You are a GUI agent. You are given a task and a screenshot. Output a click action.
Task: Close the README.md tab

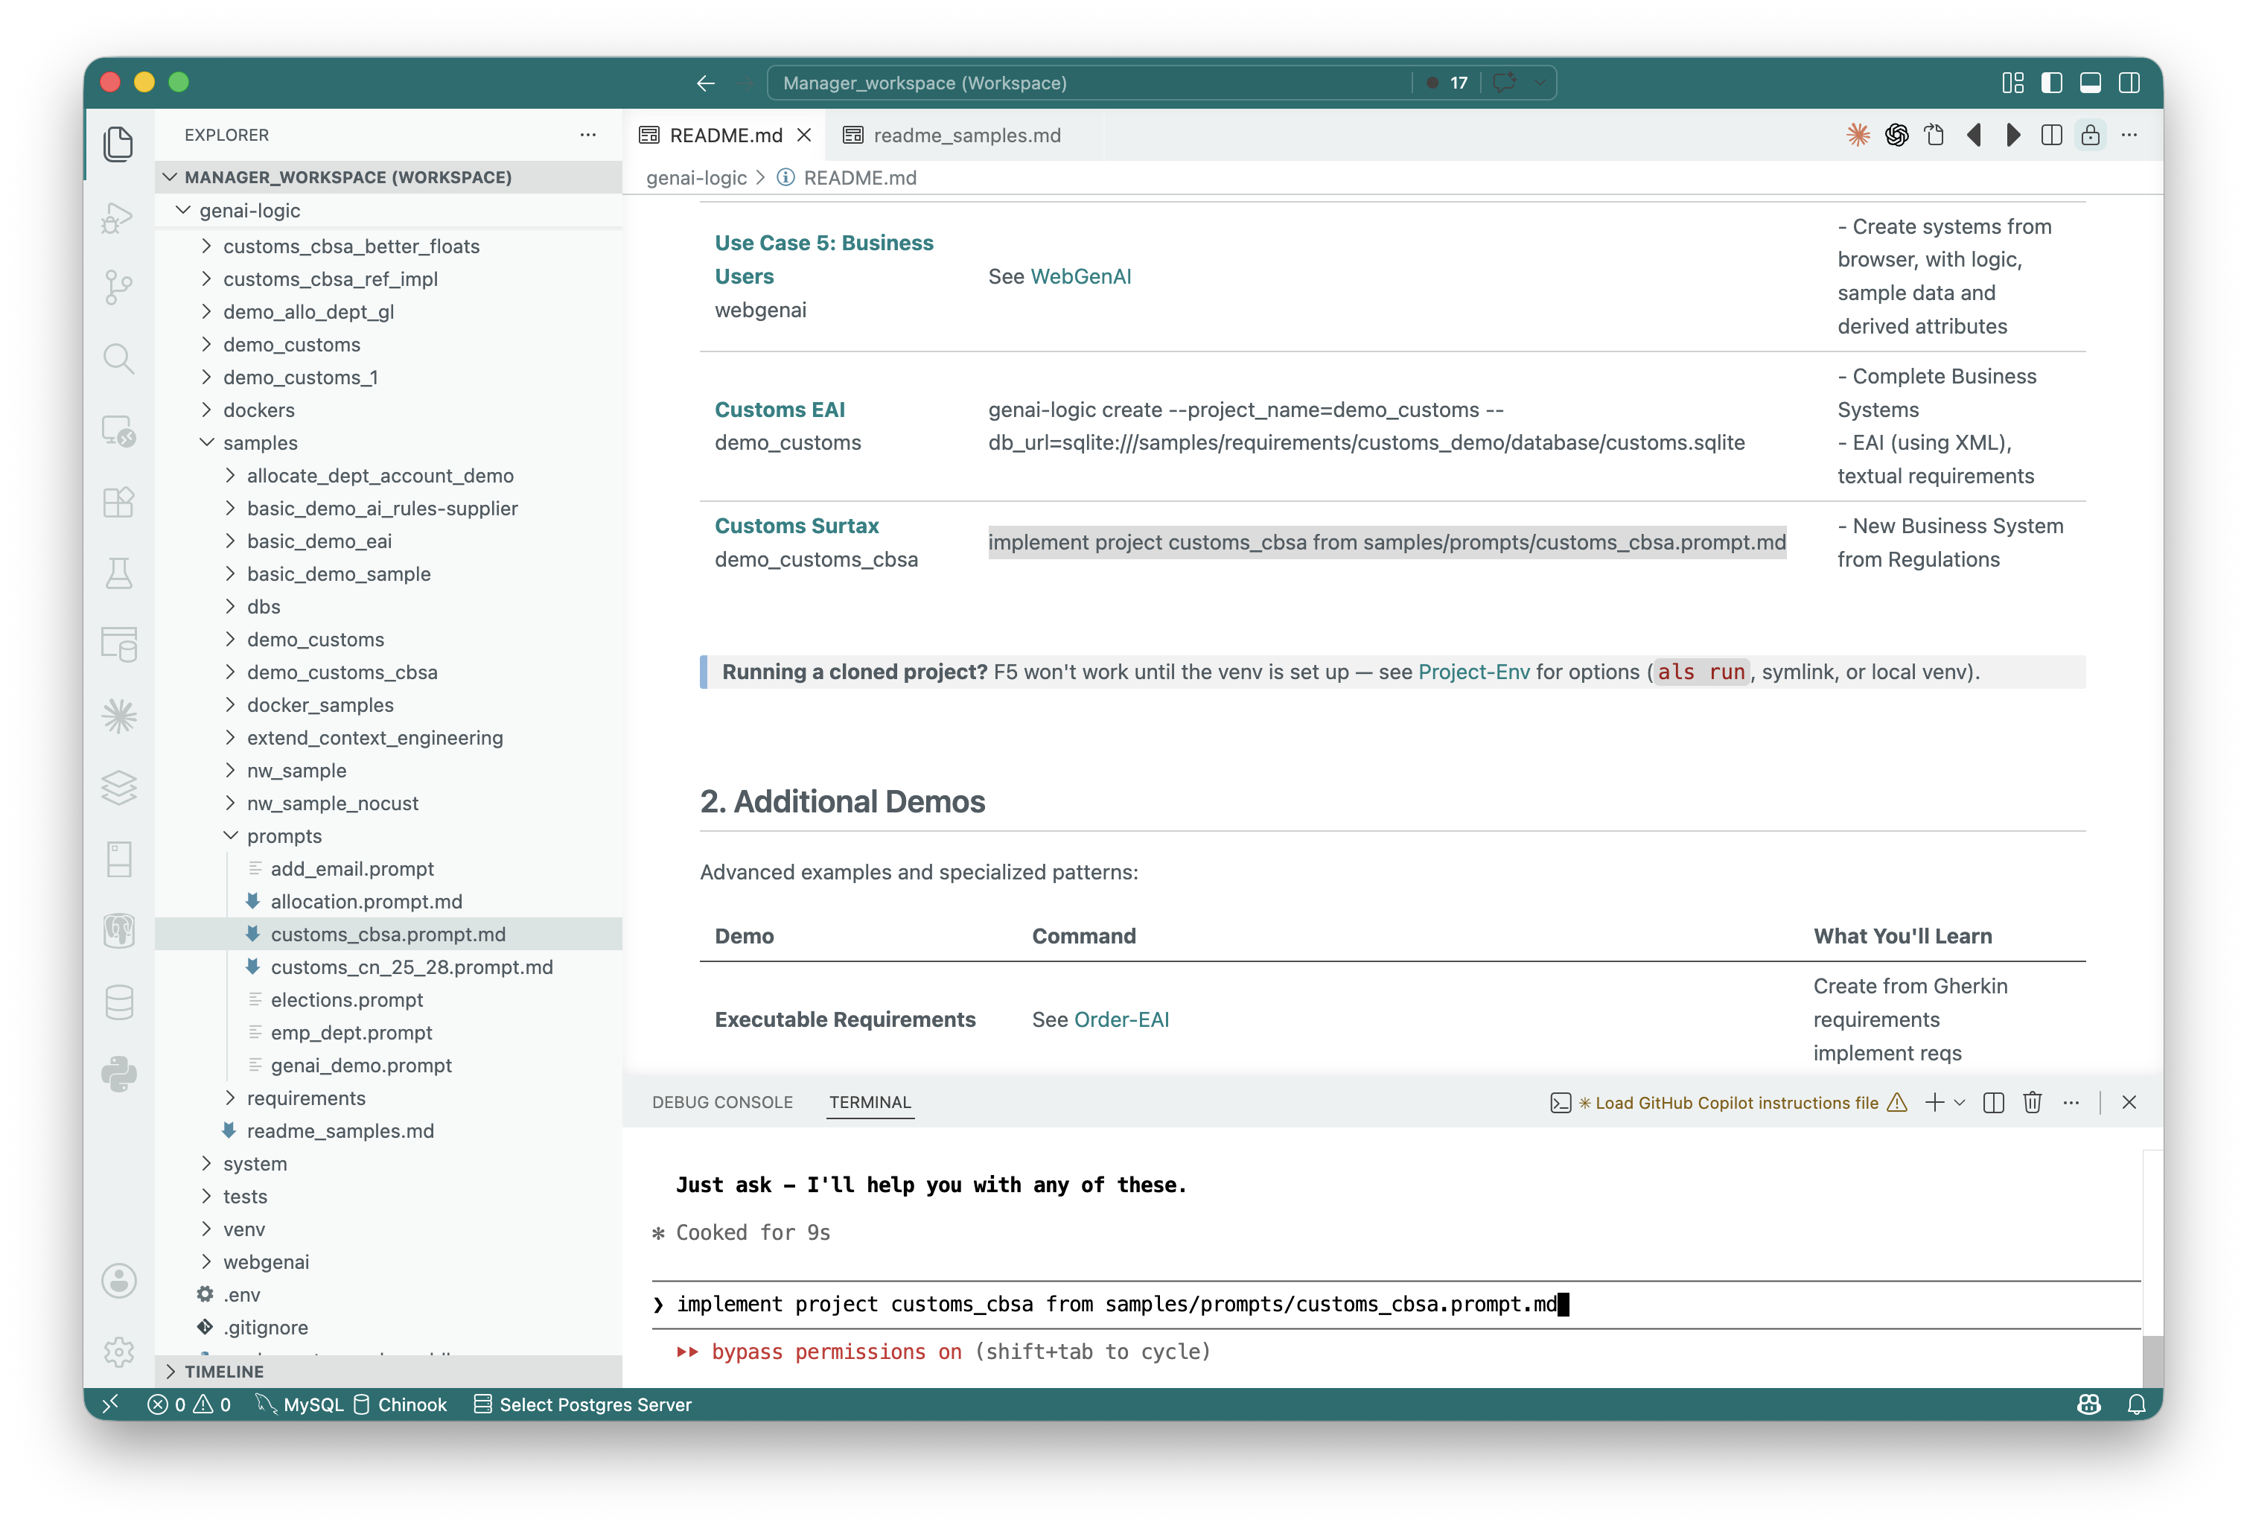pos(804,136)
